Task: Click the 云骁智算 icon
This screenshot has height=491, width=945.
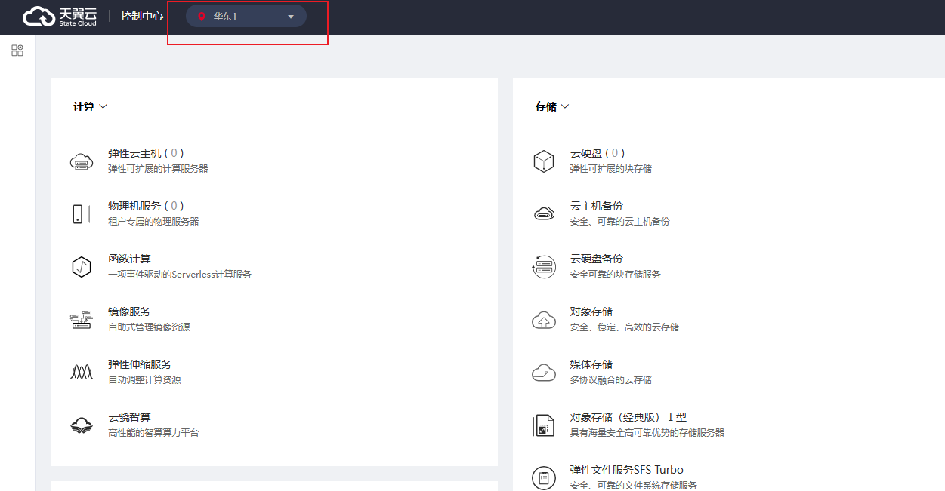Action: point(82,425)
